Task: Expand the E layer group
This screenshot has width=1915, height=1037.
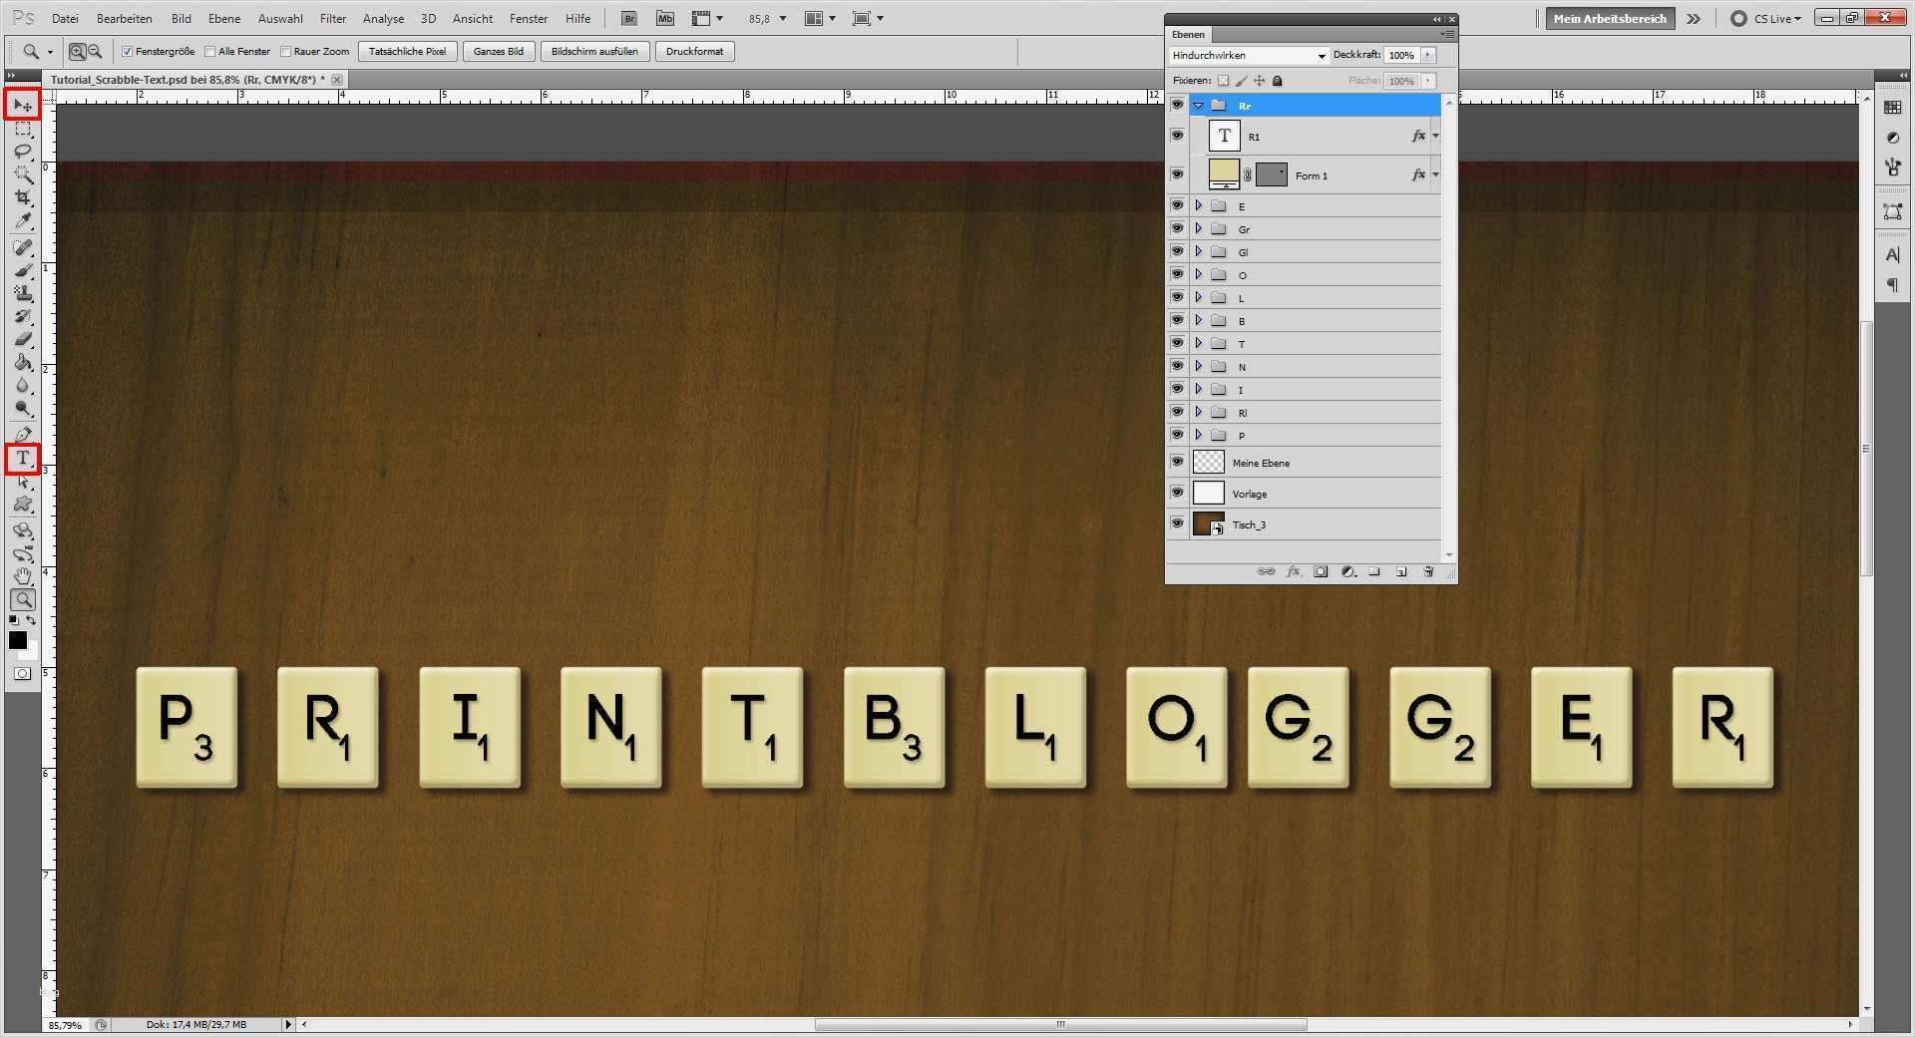Action: [x=1199, y=205]
